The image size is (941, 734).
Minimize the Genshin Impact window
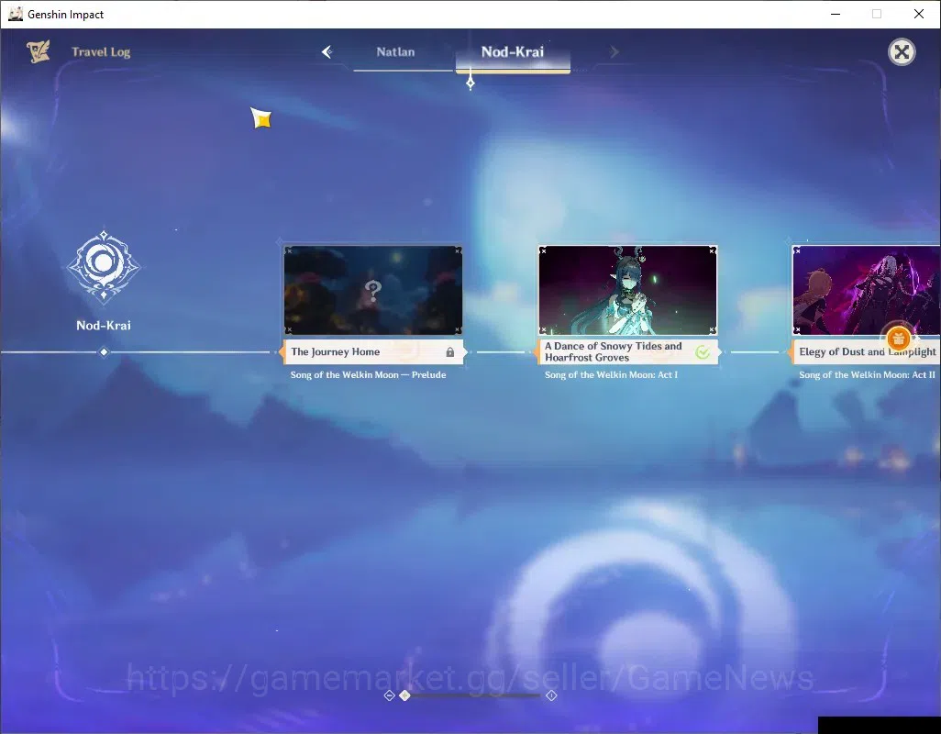click(x=836, y=14)
